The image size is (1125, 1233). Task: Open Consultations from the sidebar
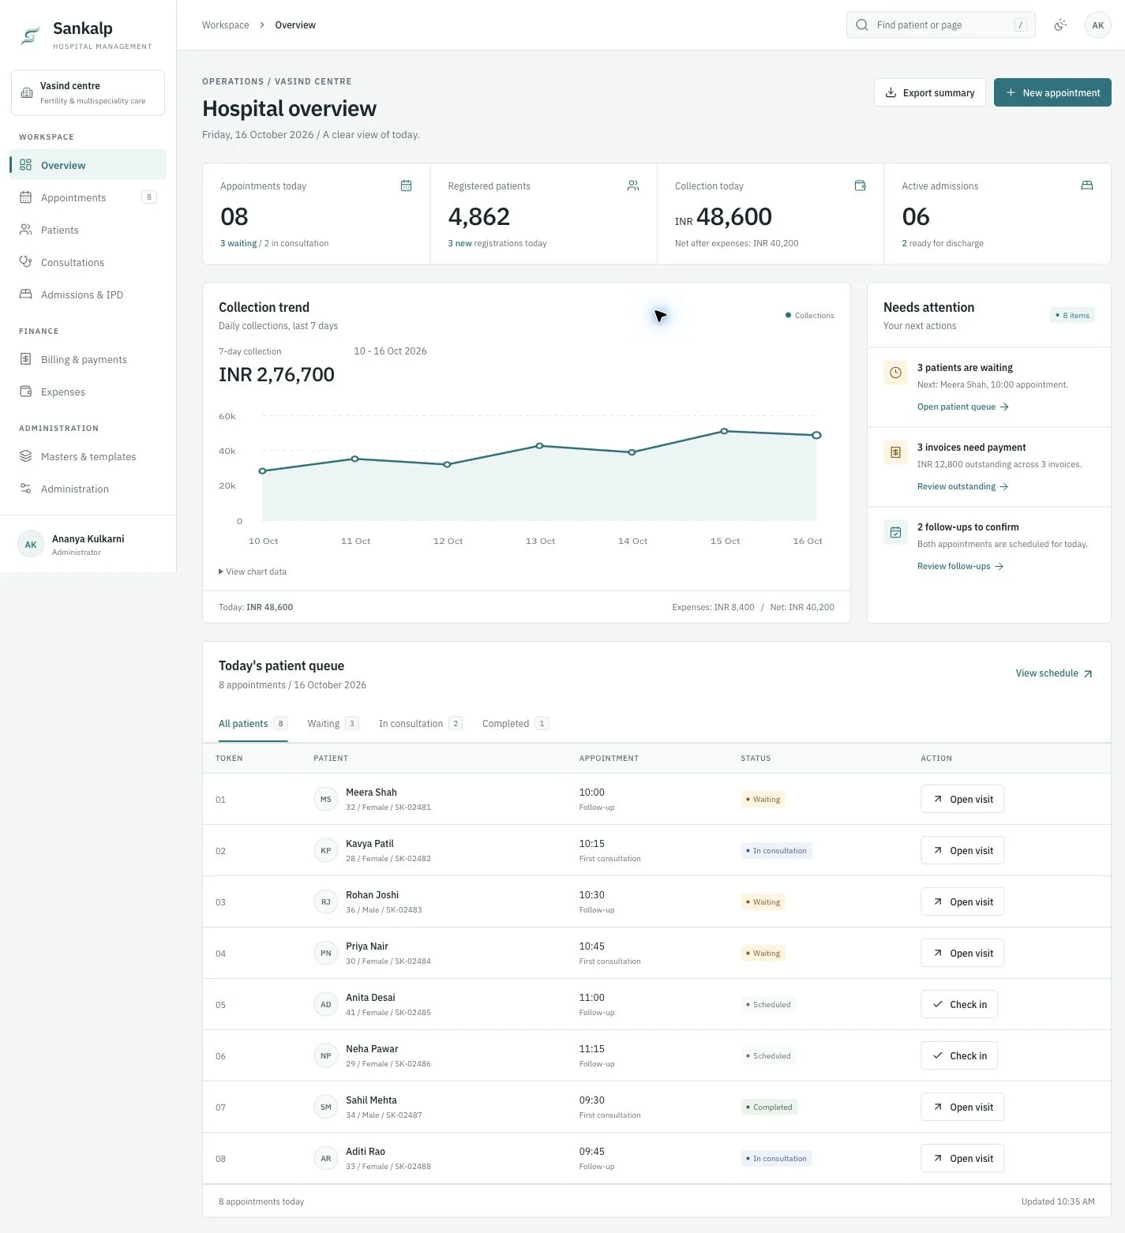click(88, 262)
